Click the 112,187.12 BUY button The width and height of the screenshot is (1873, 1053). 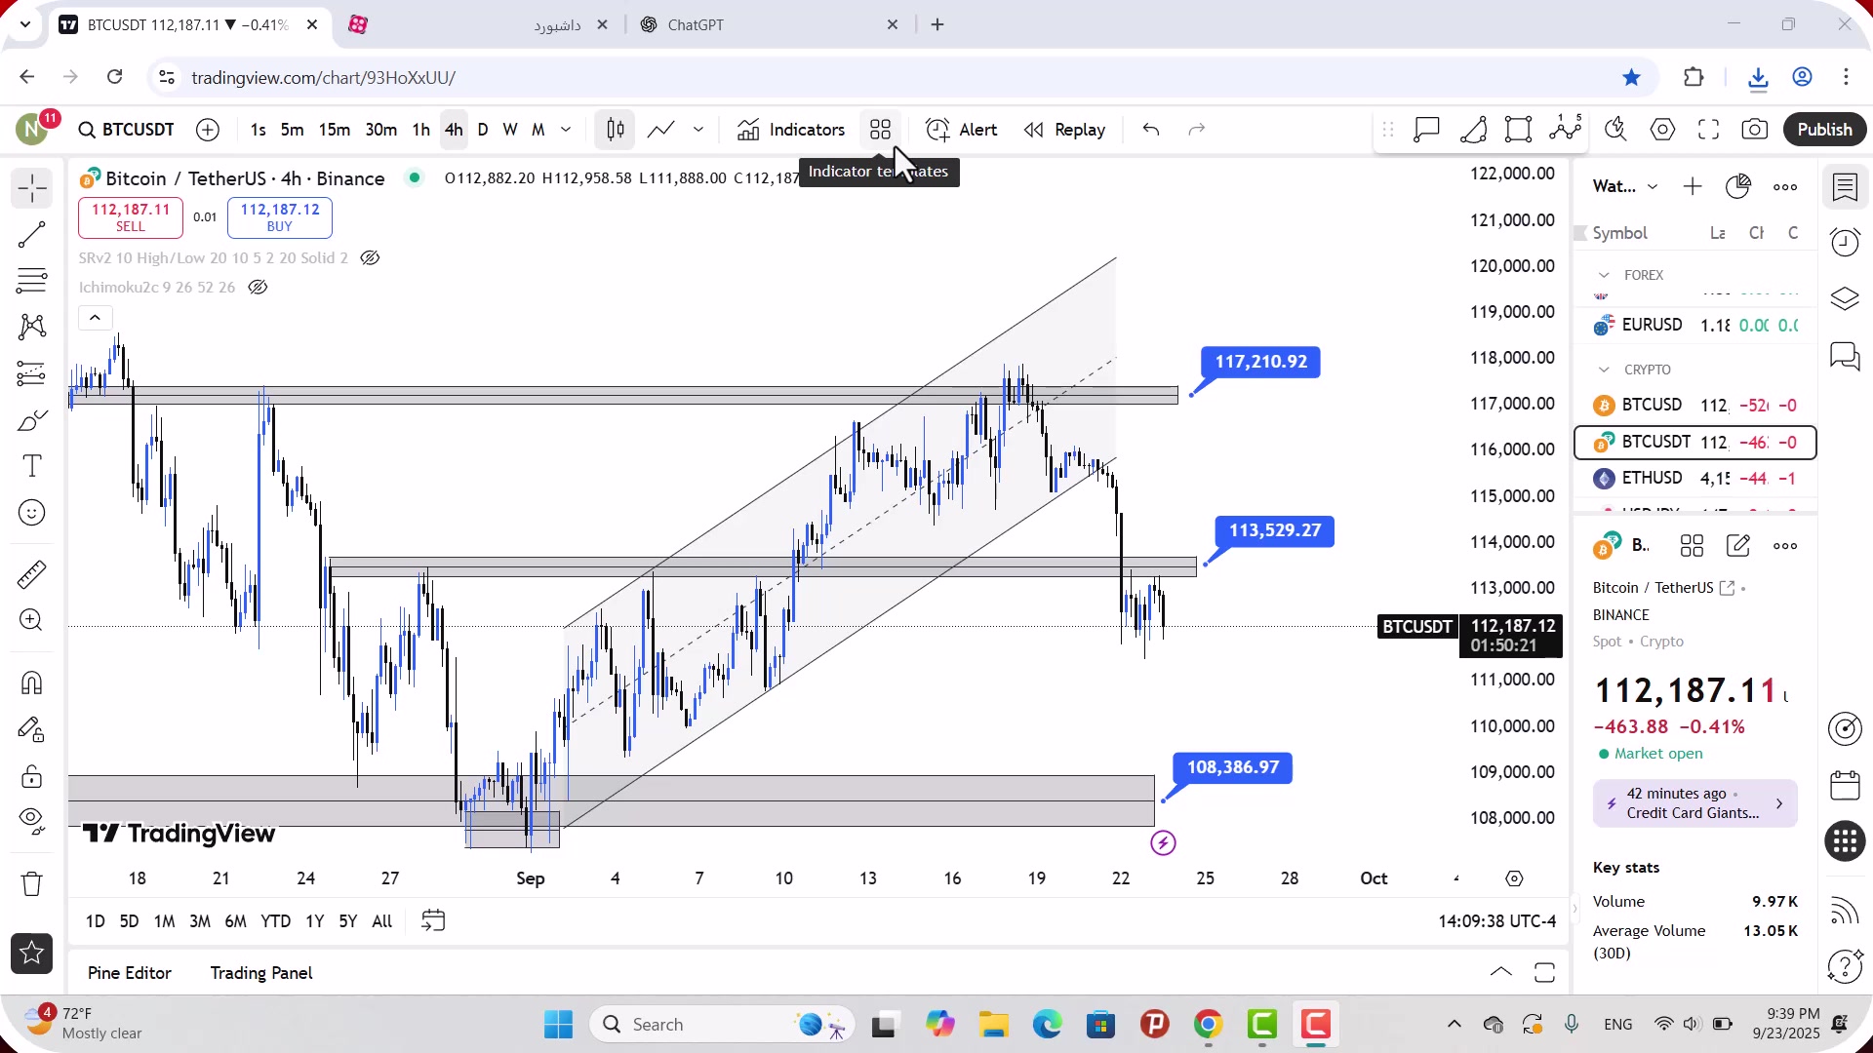point(279,217)
